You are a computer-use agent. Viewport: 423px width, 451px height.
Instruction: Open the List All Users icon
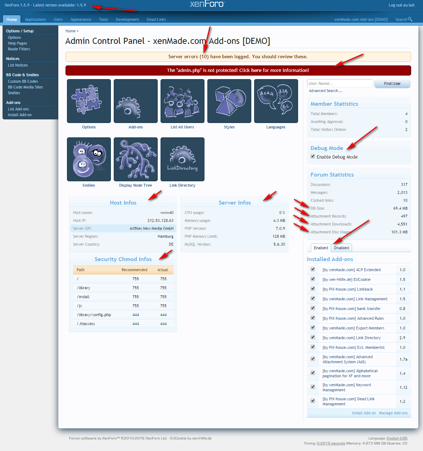tap(183, 101)
